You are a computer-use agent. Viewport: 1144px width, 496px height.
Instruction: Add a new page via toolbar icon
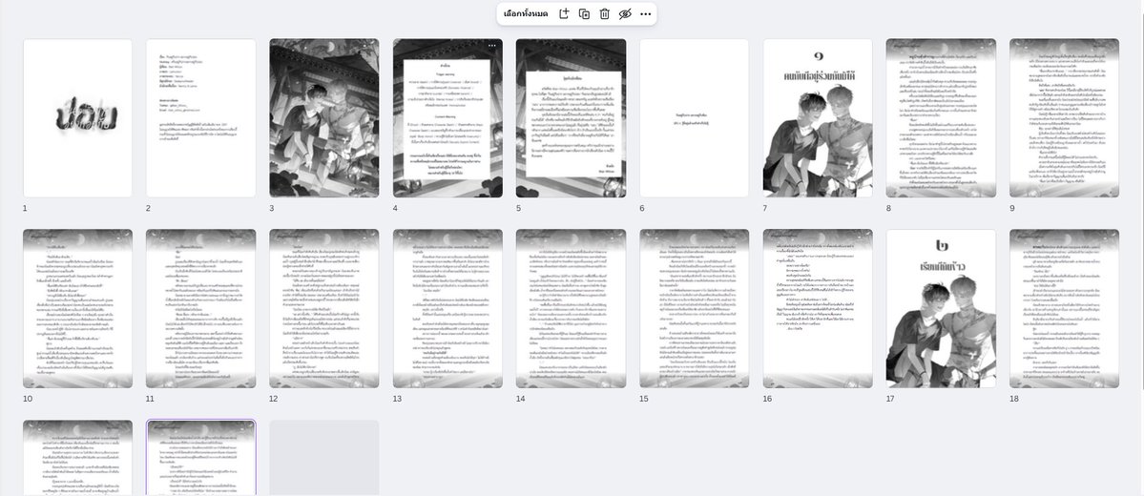564,14
